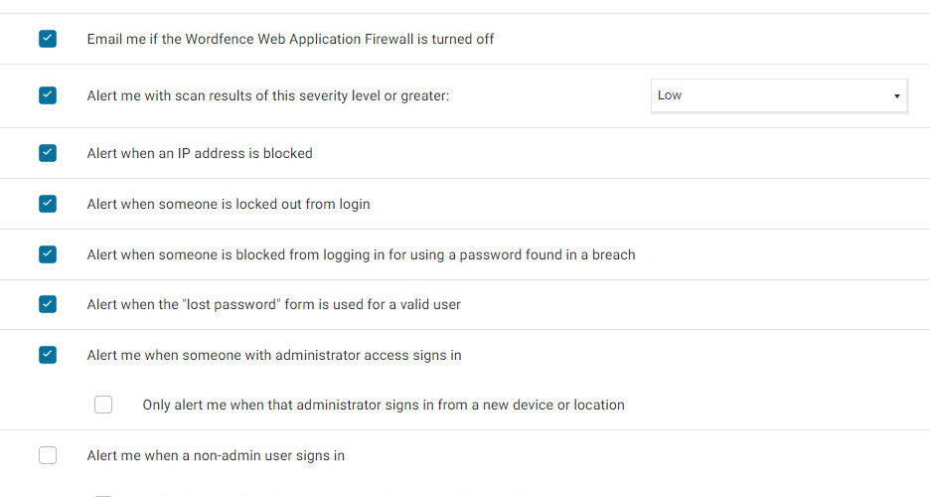Screen dimensions: 930x497
Task: Disable the IP address blocked alert checkbox
Action: click(48, 153)
